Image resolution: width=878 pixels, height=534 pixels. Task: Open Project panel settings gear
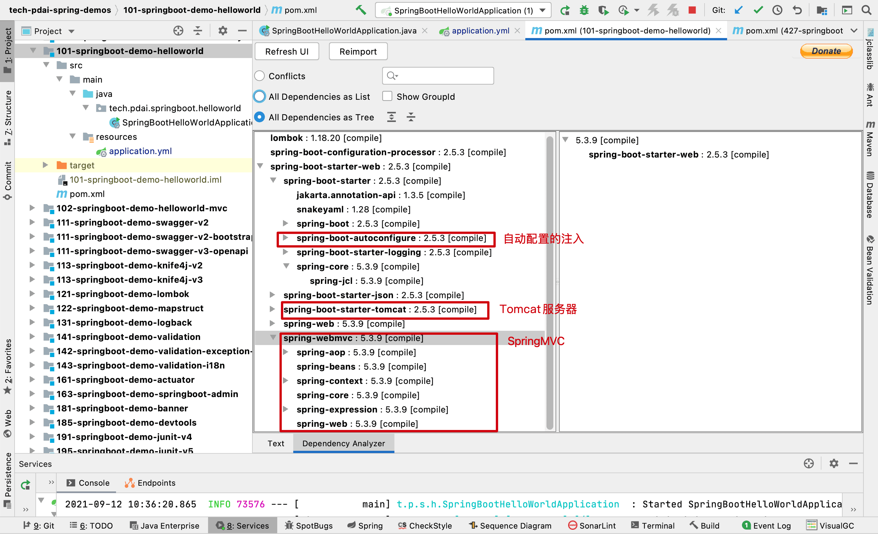click(x=223, y=31)
